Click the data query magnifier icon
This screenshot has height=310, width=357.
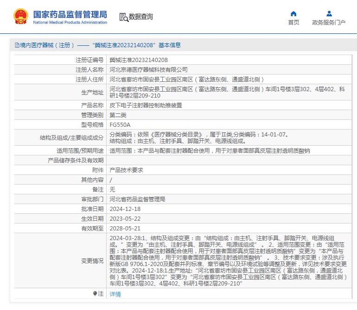[x=123, y=17]
